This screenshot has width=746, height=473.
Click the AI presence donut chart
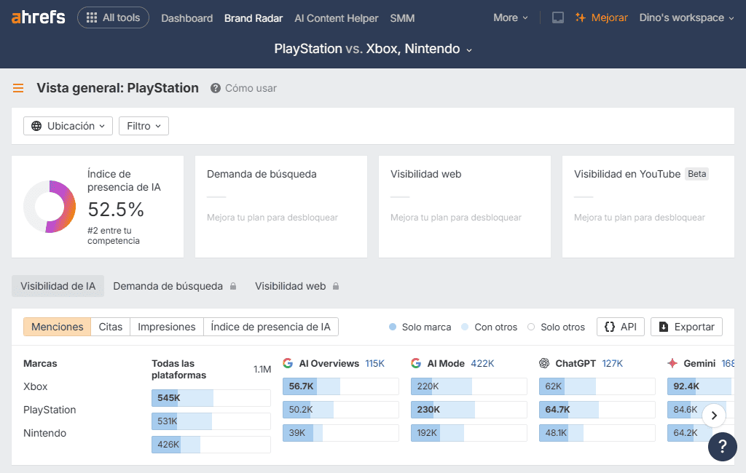click(x=49, y=206)
